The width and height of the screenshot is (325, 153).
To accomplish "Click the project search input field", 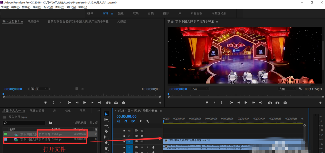I will pos(25,123).
